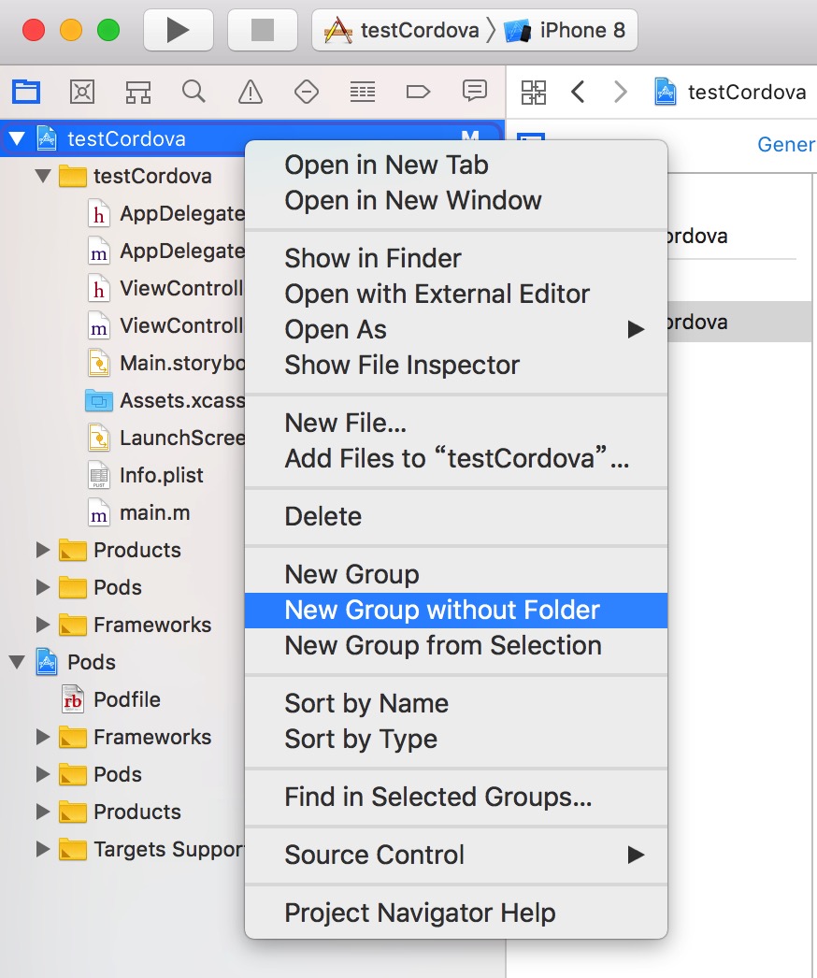This screenshot has width=817, height=978.
Task: Go forward in editor history
Action: tap(620, 93)
